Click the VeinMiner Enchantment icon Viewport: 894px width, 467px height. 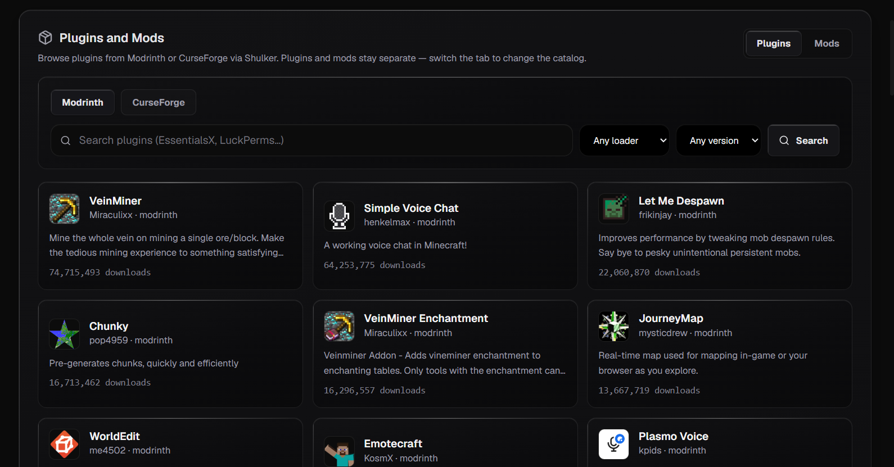click(339, 326)
